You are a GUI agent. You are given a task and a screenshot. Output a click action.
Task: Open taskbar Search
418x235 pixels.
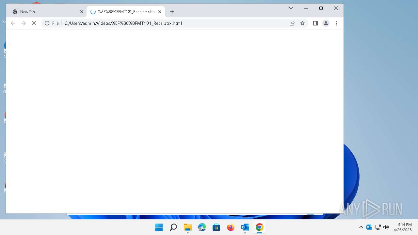173,227
